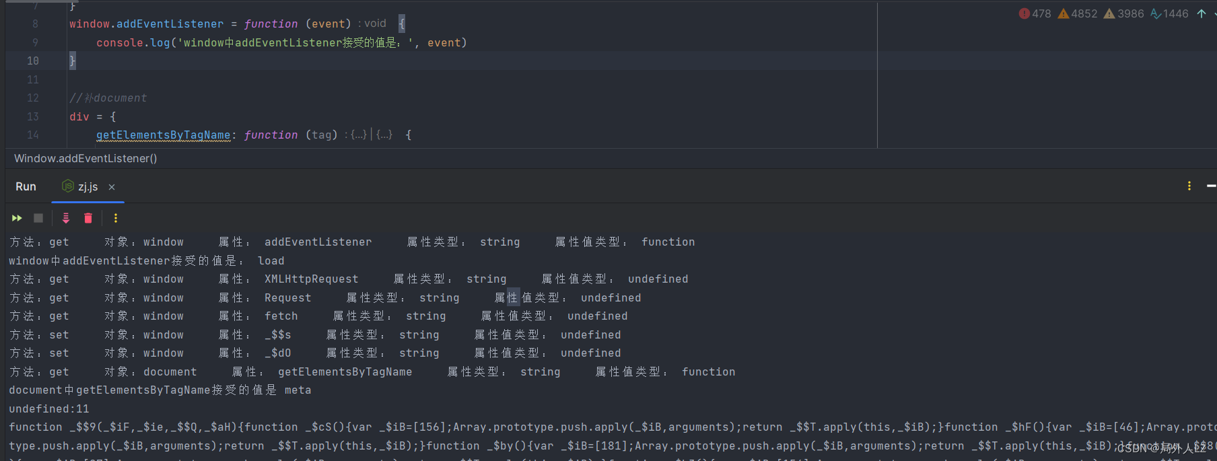This screenshot has width=1217, height=461.
Task: Click closing brace on line 10
Action: click(73, 61)
